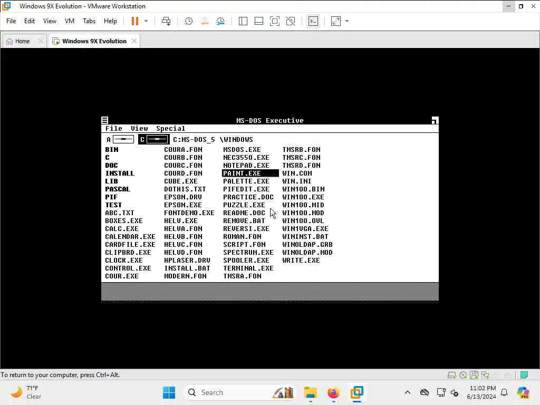Open Firefox from the taskbar
This screenshot has width=540, height=405.
pyautogui.click(x=333, y=392)
